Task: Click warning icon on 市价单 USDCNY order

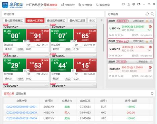Action: tap(147, 41)
